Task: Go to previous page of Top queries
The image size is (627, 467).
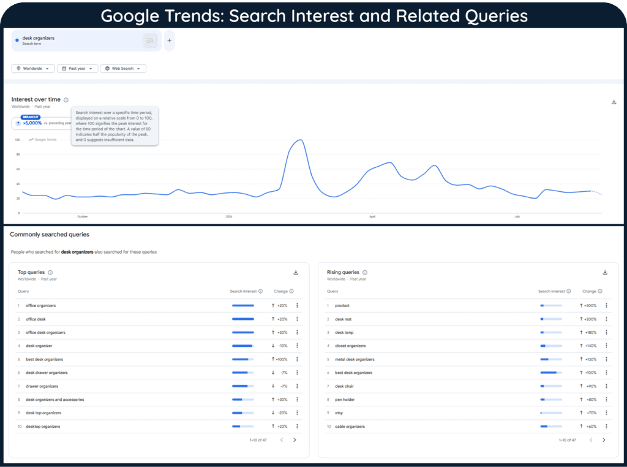Action: pos(282,440)
